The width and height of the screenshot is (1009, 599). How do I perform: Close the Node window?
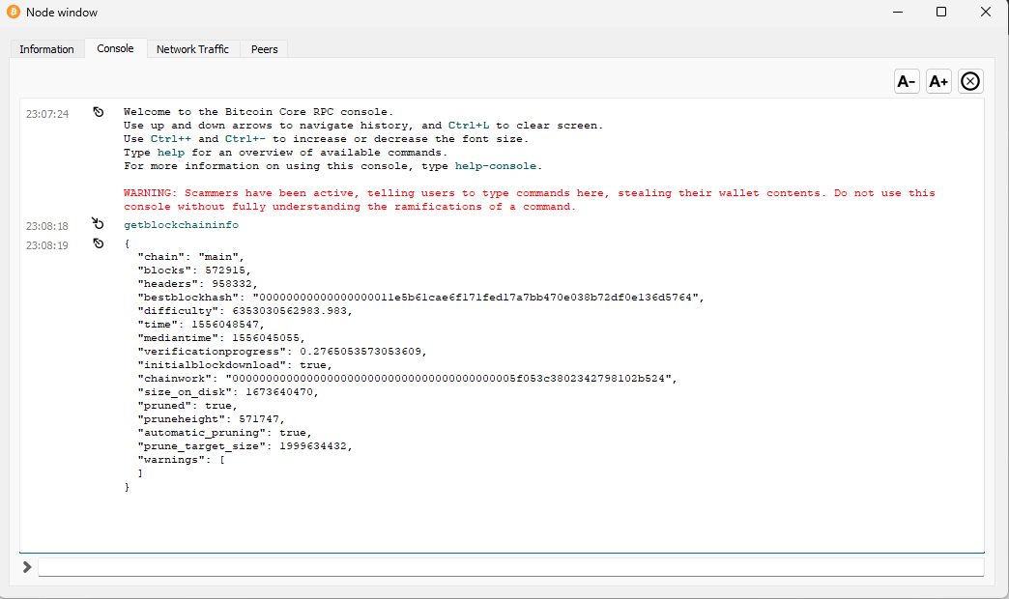click(x=985, y=13)
